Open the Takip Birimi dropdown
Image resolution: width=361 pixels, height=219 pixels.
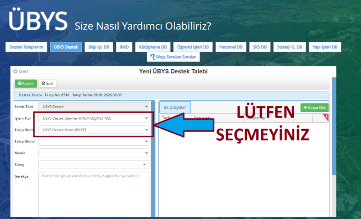click(93, 130)
